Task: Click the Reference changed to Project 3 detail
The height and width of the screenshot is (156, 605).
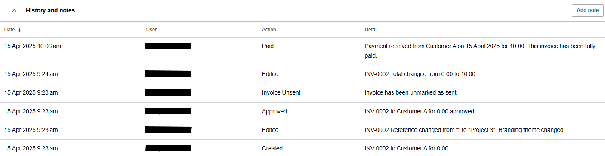Action: coord(464,130)
